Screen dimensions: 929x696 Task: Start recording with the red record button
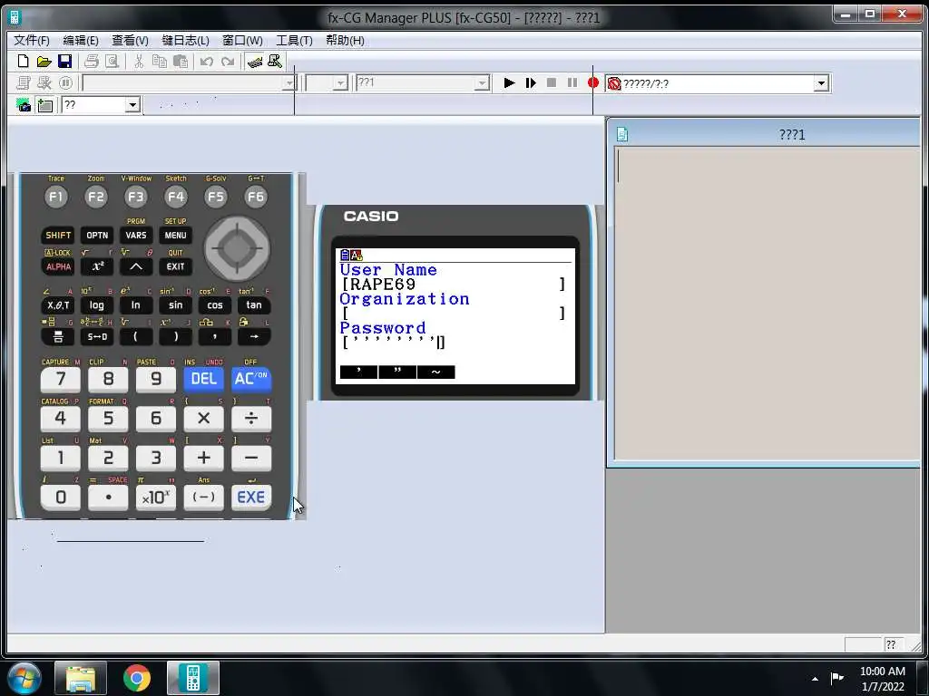pos(593,82)
